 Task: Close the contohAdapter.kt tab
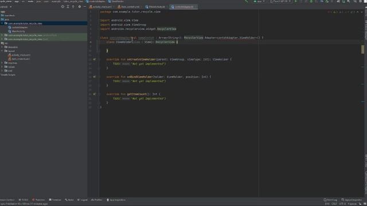tap(196, 7)
